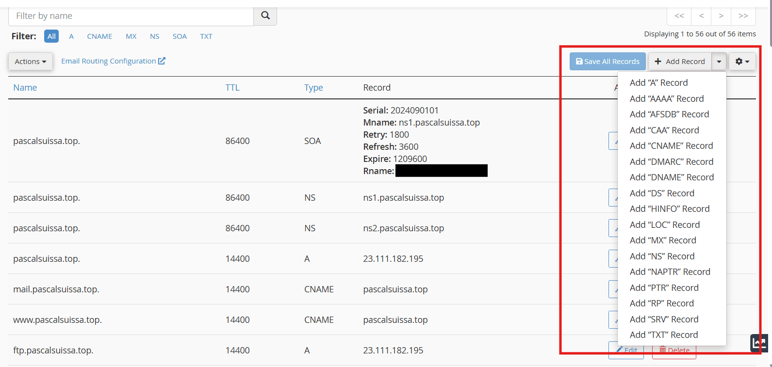Open the Actions dropdown
This screenshot has width=772, height=367.
tap(31, 62)
